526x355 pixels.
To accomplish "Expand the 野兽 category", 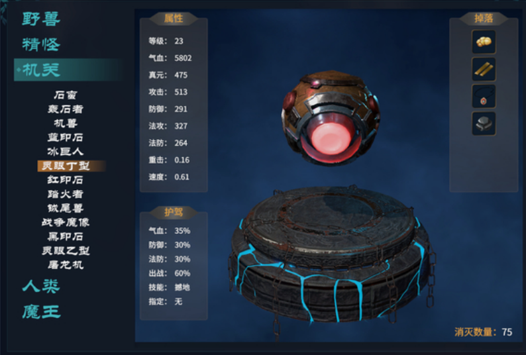I will (41, 19).
